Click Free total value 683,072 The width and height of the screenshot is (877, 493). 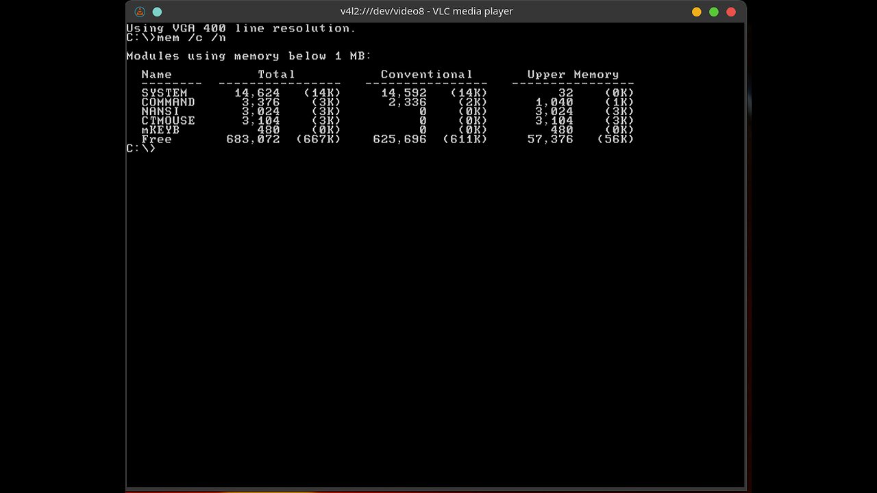tap(253, 139)
